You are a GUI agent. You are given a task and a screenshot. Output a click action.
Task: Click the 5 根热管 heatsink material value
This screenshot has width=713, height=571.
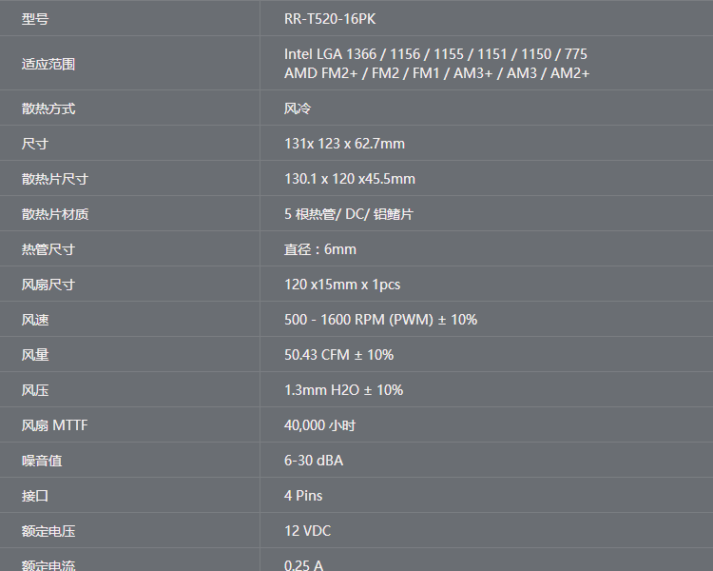click(x=348, y=214)
